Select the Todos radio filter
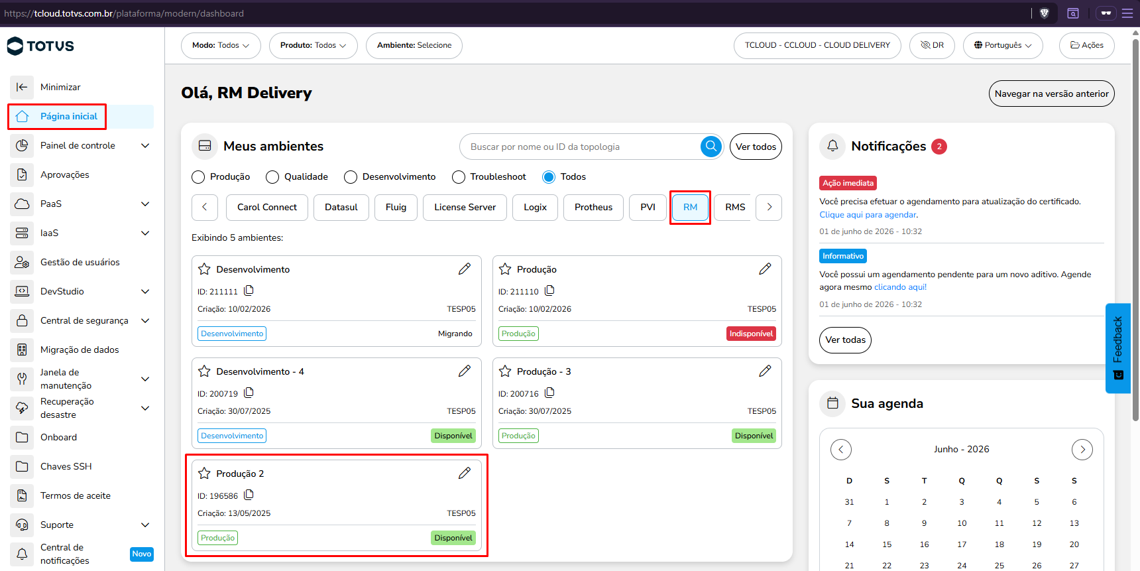Screen dimensions: 1140x571 [549, 177]
